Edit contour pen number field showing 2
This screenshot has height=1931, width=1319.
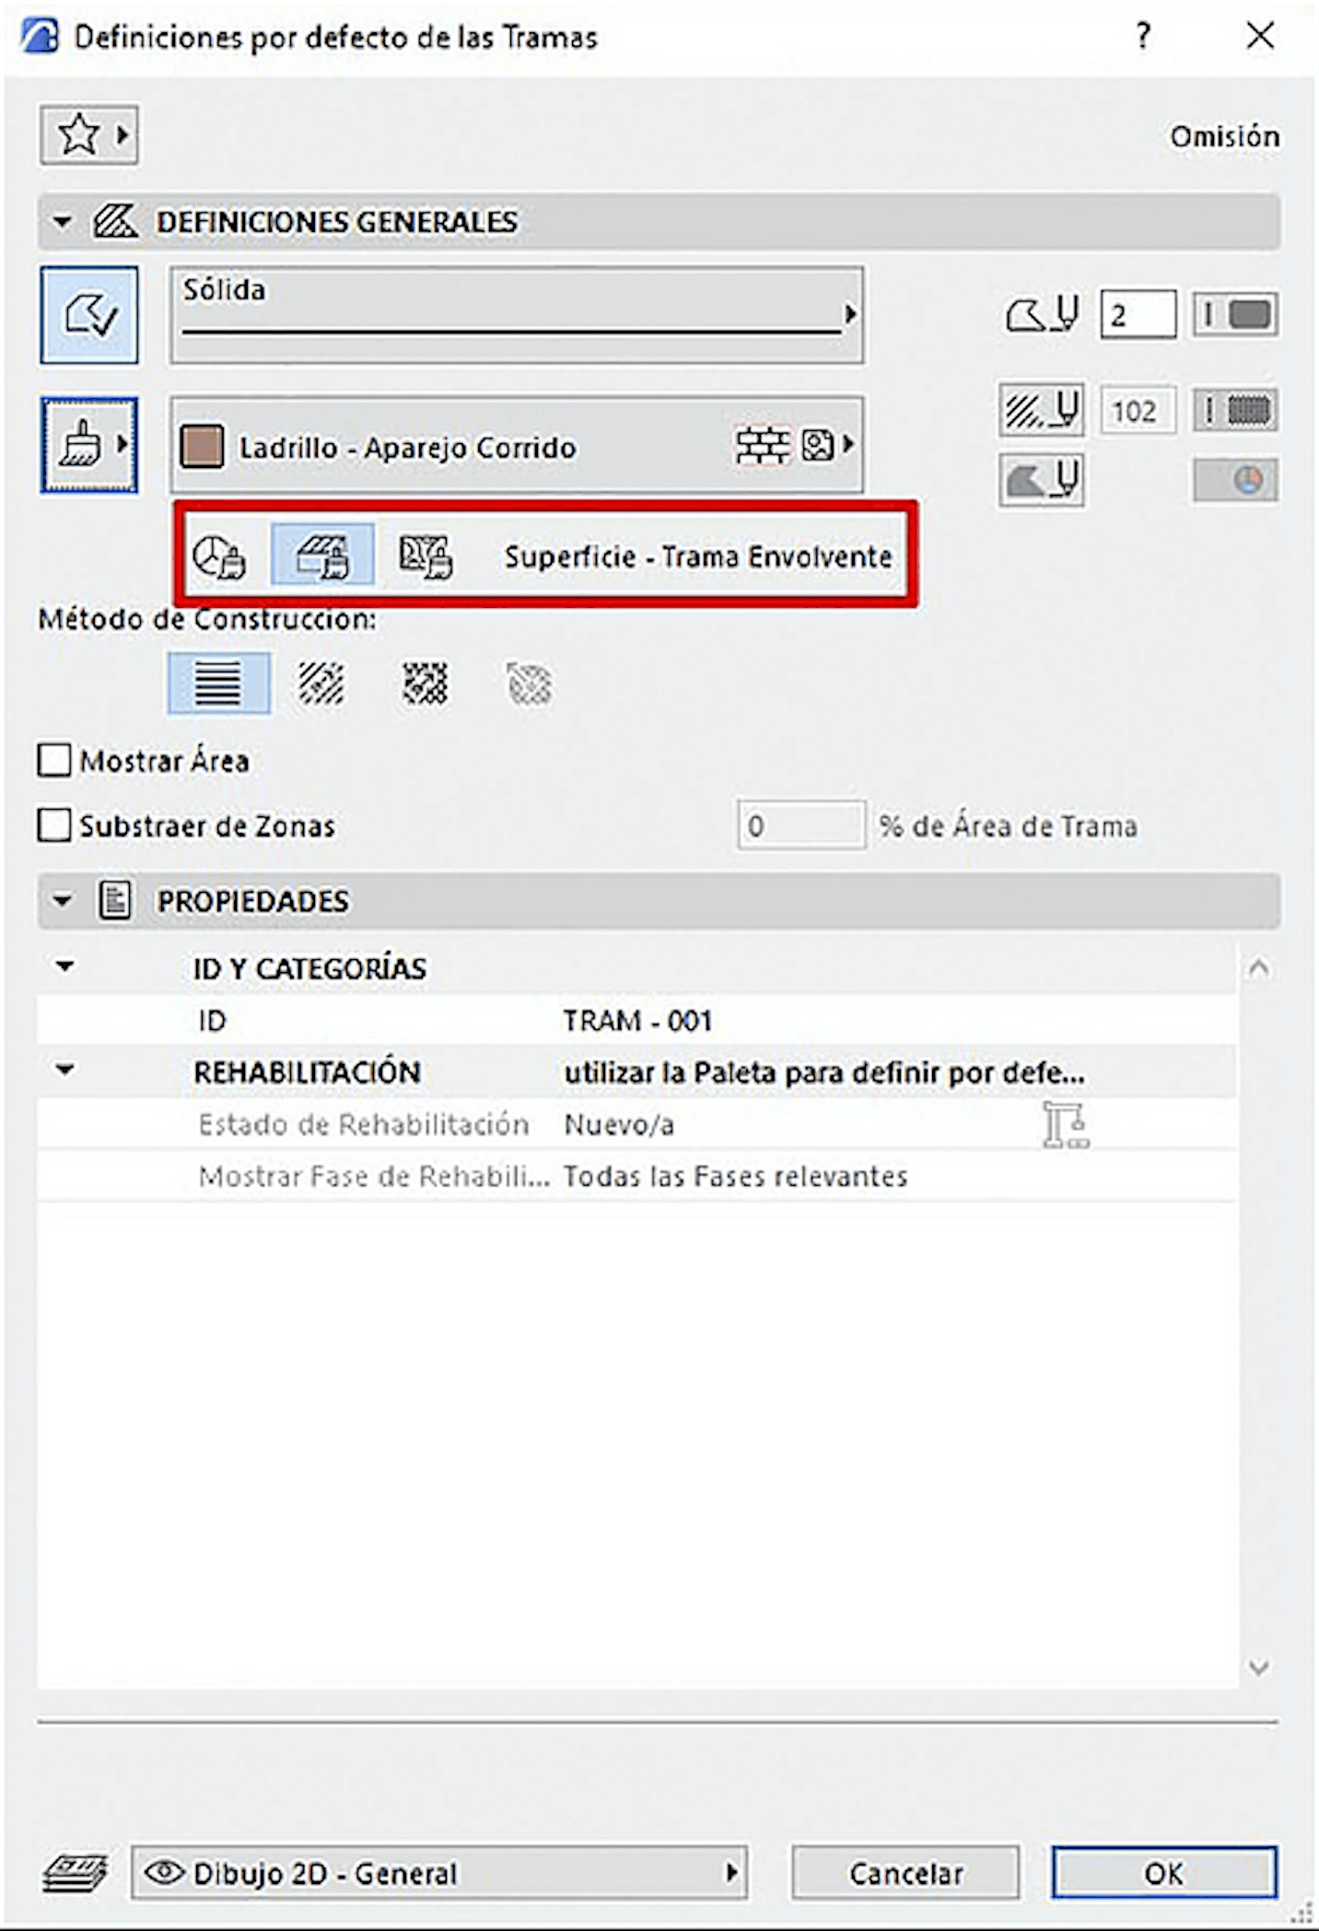[x=1138, y=315]
